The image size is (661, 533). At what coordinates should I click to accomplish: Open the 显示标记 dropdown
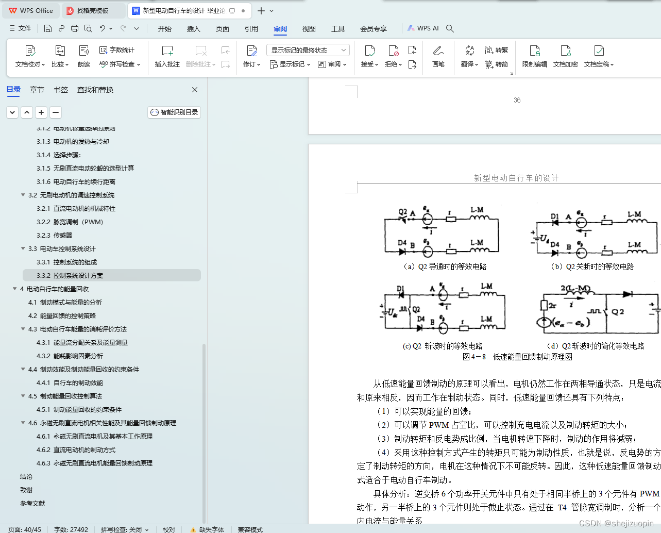click(x=290, y=64)
